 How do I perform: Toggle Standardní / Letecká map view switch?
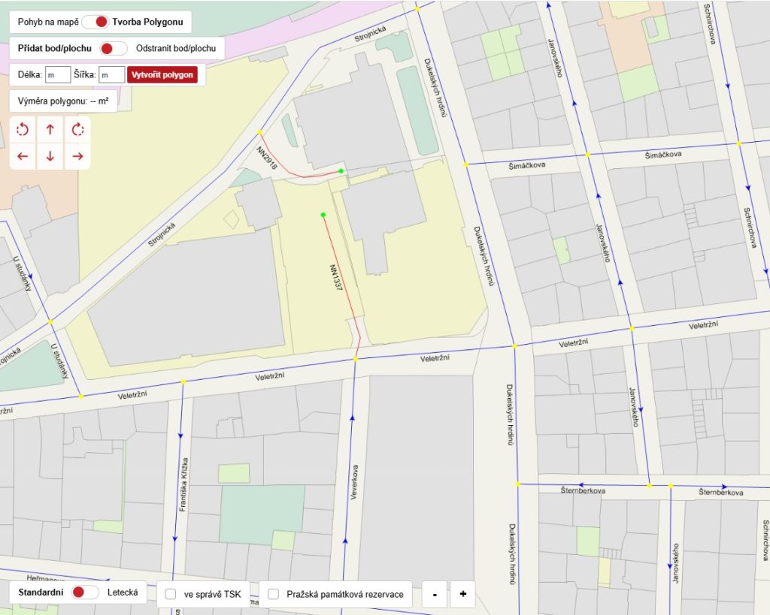click(x=85, y=592)
